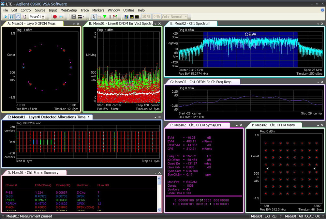Screen dimensions: 326x219
Task: Toggle the 0 % toolbar button
Action: 156,17
